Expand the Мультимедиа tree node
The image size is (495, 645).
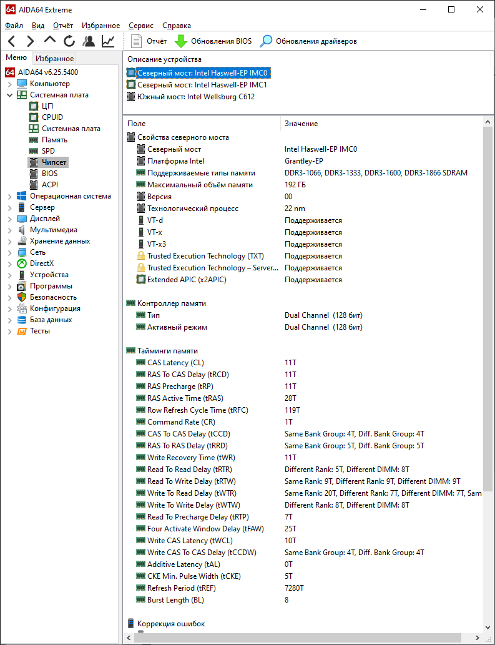[10, 230]
